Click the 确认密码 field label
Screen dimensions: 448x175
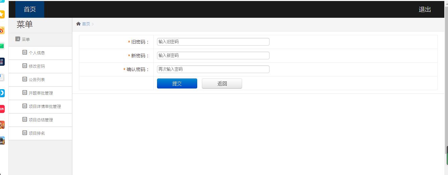[136, 69]
